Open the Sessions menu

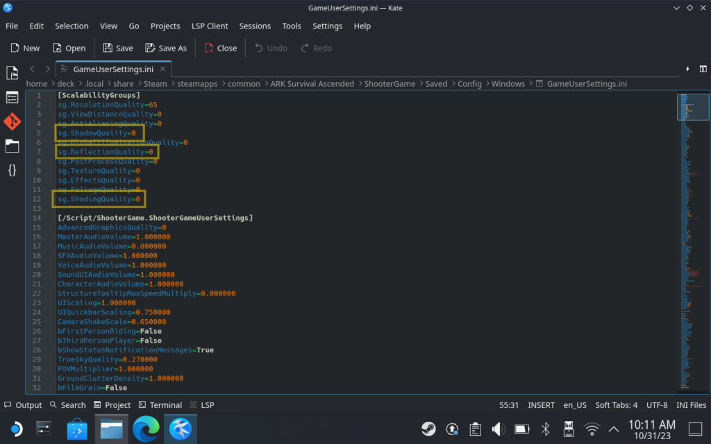pyautogui.click(x=255, y=26)
